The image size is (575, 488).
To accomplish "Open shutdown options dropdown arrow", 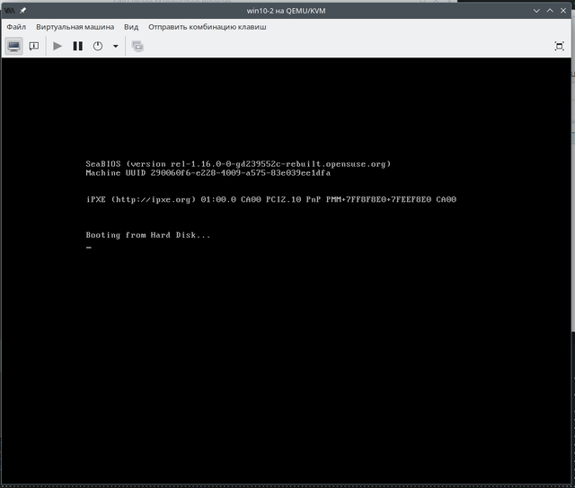I will (x=116, y=46).
